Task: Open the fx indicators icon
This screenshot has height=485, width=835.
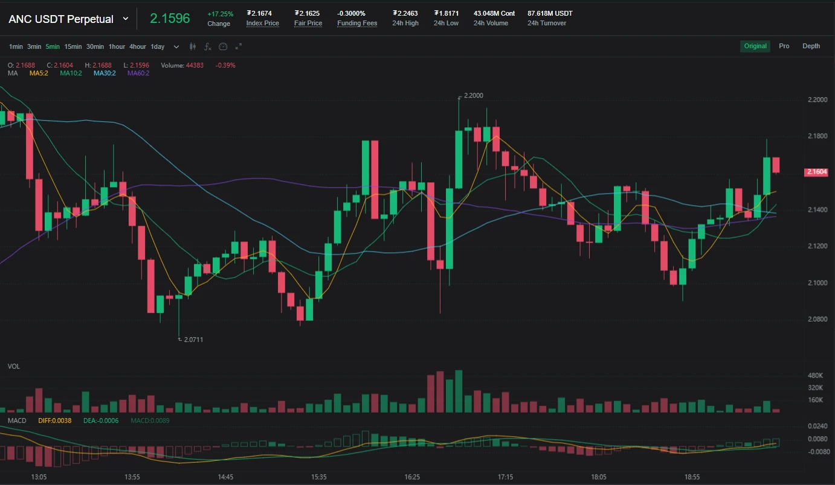Action: tap(208, 46)
